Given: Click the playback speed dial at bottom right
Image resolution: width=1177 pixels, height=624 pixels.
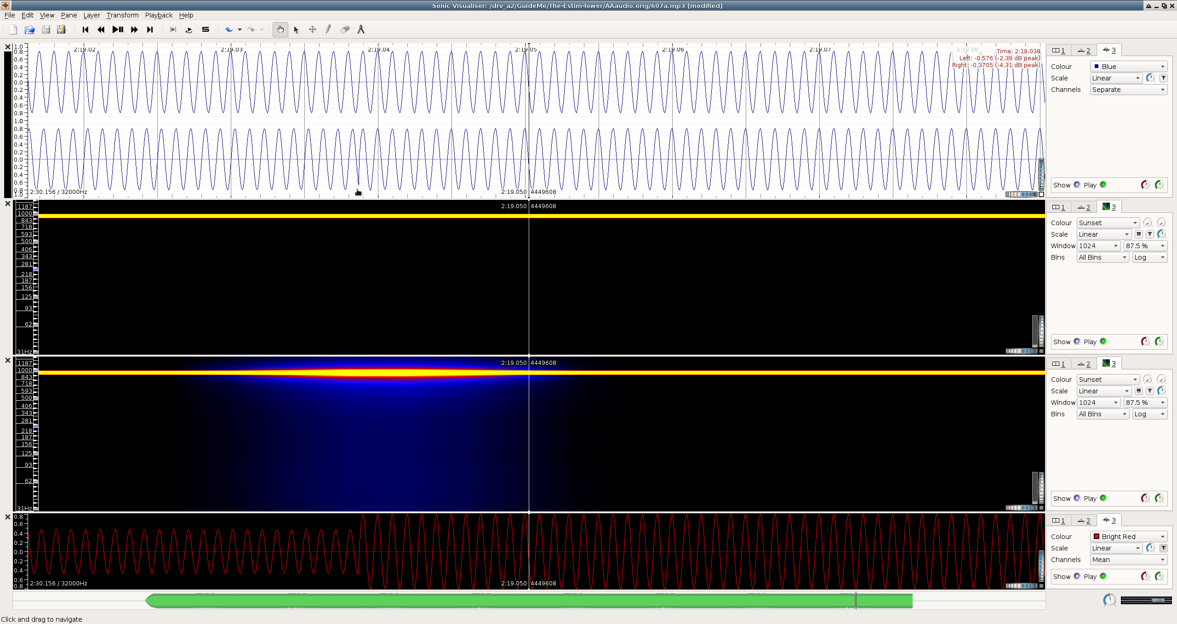Looking at the screenshot, I should pyautogui.click(x=1109, y=600).
